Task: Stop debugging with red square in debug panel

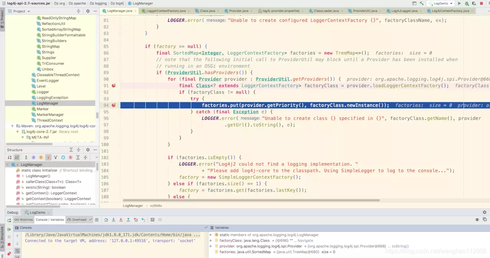Action: (9, 244)
